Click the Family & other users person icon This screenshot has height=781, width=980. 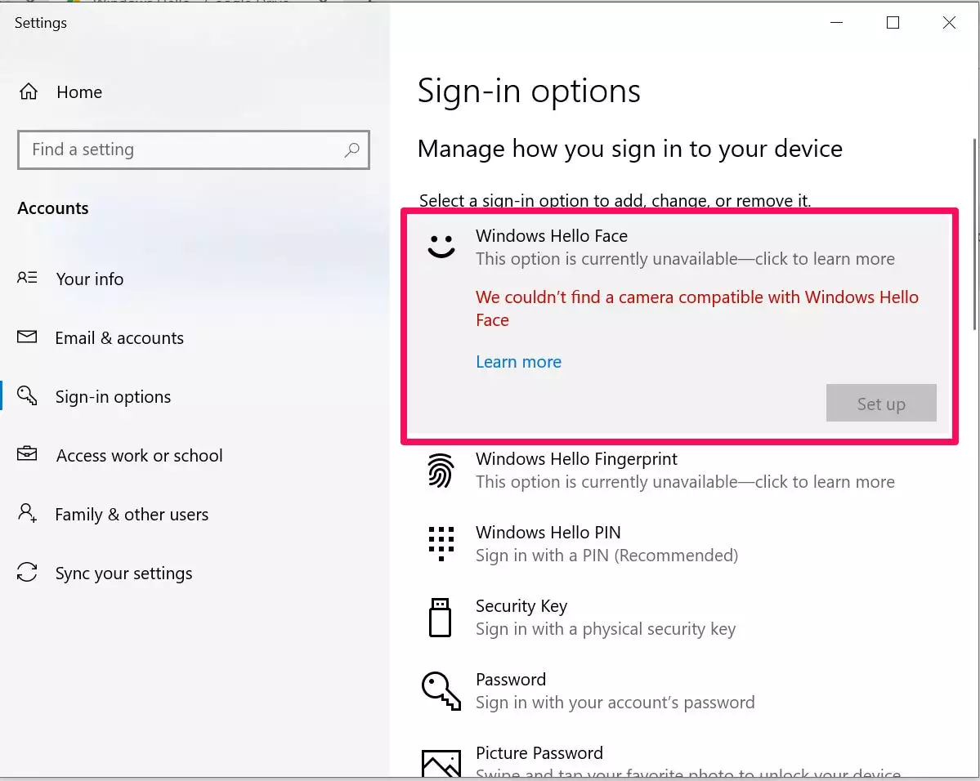coord(27,513)
